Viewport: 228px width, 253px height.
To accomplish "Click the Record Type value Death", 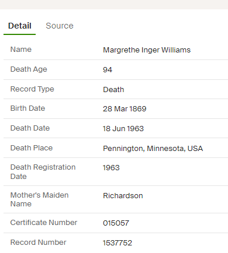I will coord(113,90).
